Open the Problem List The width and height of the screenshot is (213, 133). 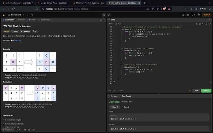pos(14,15)
